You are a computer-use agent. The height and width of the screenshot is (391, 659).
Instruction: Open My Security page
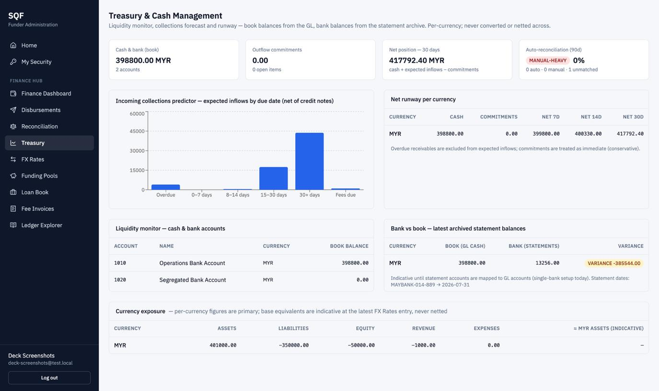(x=49, y=62)
